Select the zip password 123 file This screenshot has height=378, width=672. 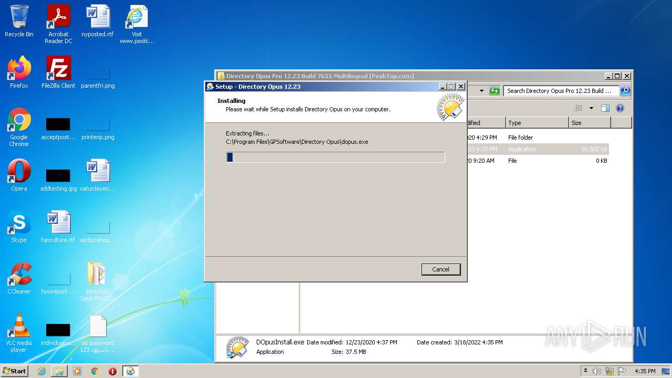pos(98,334)
